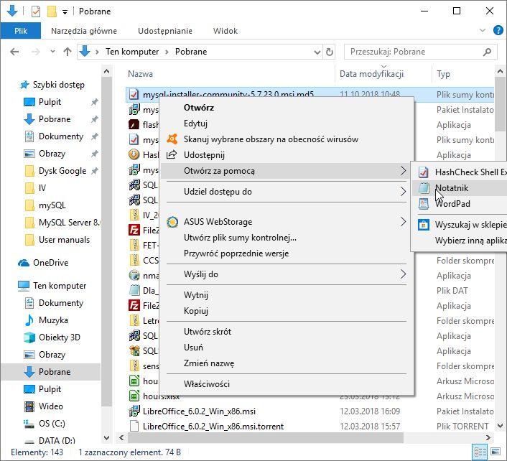Screen dimensions: 507x461
Task: Refresh the Pobrane folder view
Action: click(x=329, y=52)
